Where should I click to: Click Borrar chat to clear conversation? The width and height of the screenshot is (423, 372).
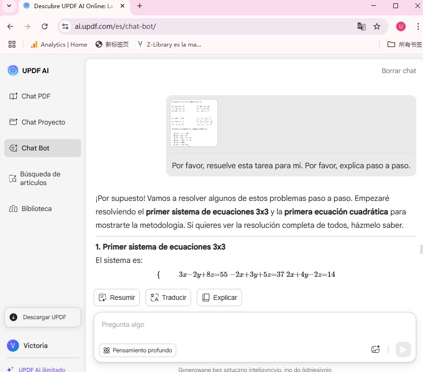399,71
